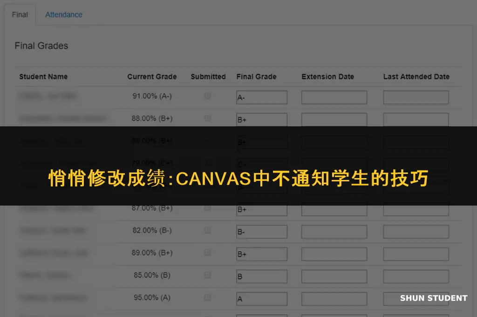477x317 pixels.
Task: Edit Final Grade field in 87.00% row
Action: (x=262, y=210)
